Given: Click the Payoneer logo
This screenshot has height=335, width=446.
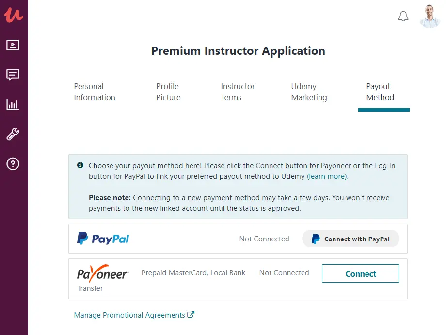Looking at the screenshot, I should click(x=103, y=274).
